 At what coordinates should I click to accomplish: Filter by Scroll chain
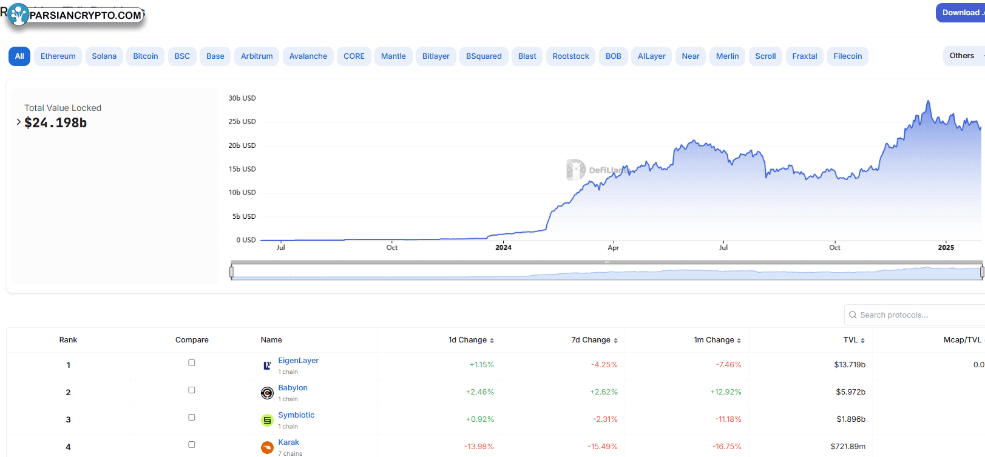(766, 56)
